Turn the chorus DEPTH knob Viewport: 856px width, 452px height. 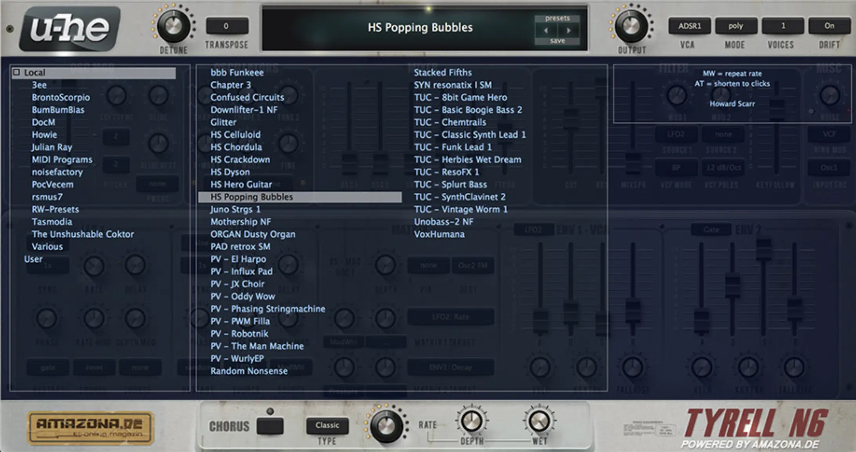tap(472, 421)
